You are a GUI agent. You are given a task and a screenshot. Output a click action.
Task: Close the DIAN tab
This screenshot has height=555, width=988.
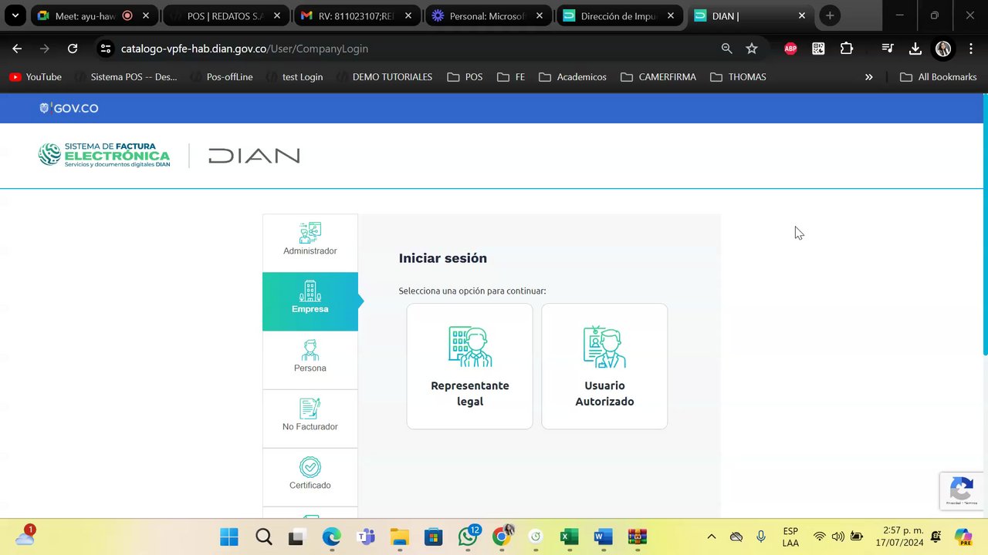(x=802, y=15)
